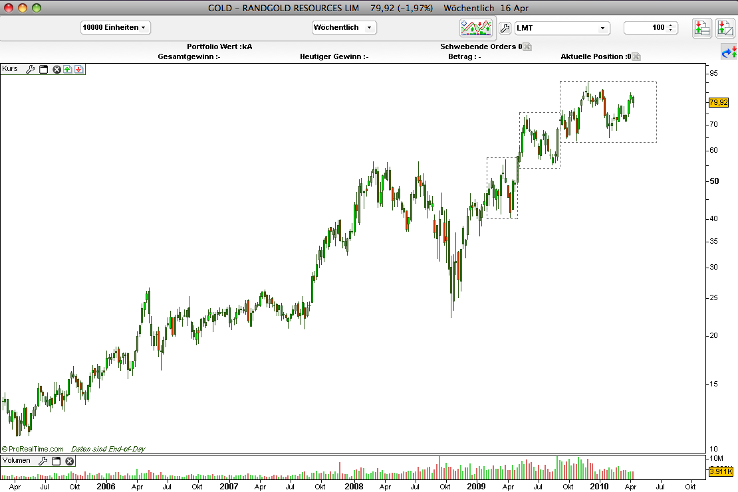Image resolution: width=738 pixels, height=492 pixels.
Task: Open the Volumen panel wrench settings
Action: pyautogui.click(x=43, y=461)
